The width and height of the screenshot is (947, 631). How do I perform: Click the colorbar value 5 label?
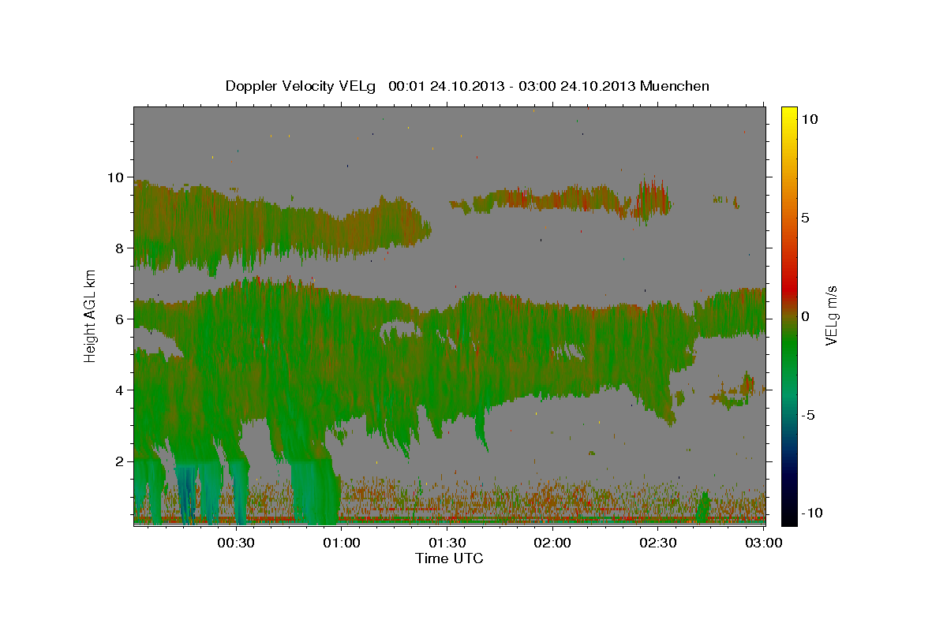[x=806, y=217]
